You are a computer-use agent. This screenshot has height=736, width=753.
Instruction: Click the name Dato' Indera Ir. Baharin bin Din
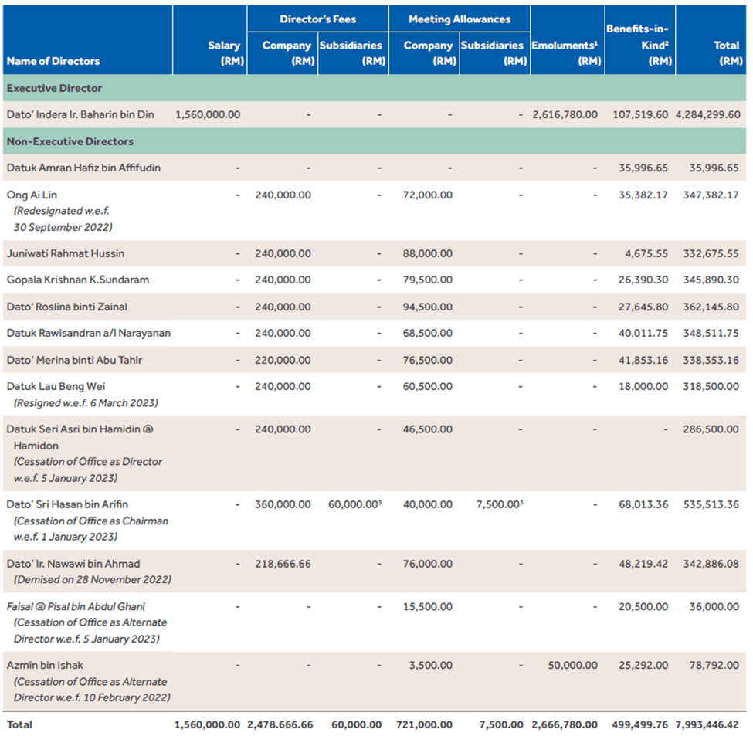80,114
